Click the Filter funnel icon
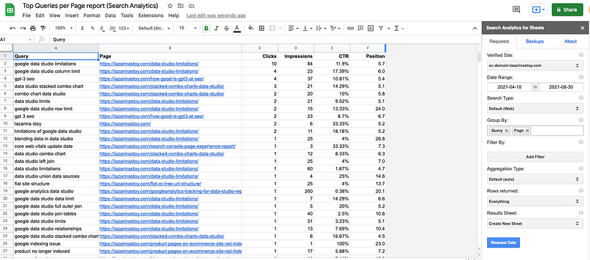 click(x=381, y=28)
